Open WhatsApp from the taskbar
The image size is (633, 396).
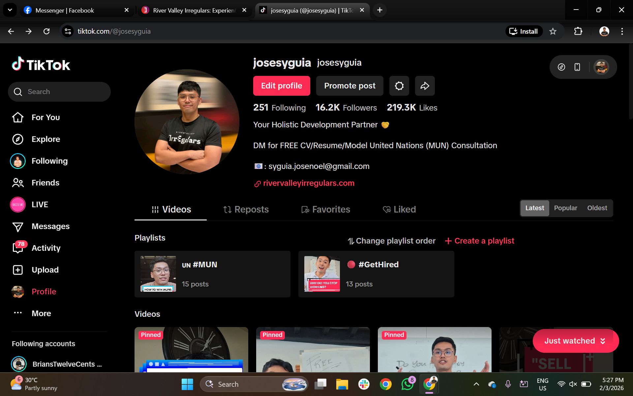point(407,384)
